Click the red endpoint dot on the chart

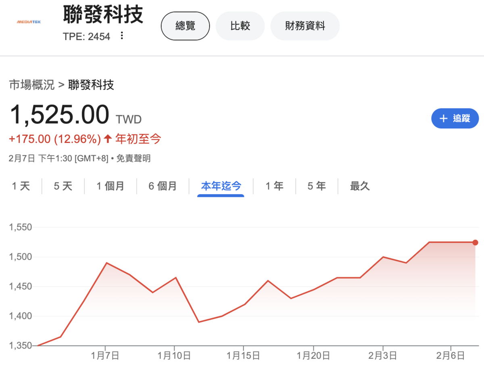coord(475,243)
